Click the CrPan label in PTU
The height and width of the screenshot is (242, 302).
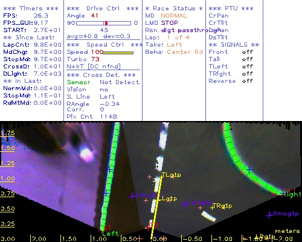(219, 16)
